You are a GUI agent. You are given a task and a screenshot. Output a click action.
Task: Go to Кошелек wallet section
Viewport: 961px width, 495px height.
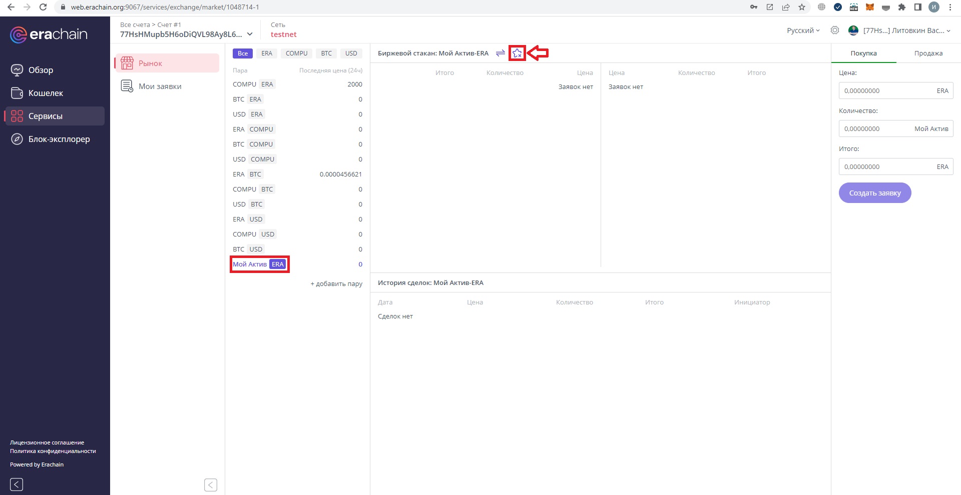tap(46, 93)
